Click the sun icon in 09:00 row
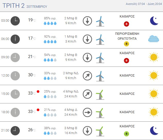163x140 pixels. pos(153,57)
